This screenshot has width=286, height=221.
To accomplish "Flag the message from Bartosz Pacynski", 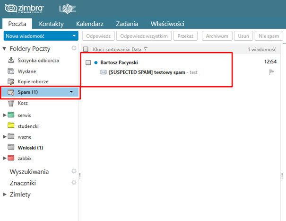I will point(271,72).
